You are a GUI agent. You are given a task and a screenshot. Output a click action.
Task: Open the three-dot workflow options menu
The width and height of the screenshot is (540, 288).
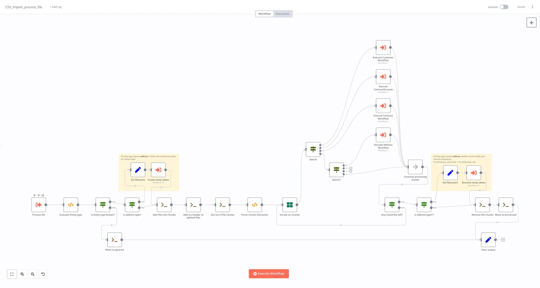coord(532,7)
